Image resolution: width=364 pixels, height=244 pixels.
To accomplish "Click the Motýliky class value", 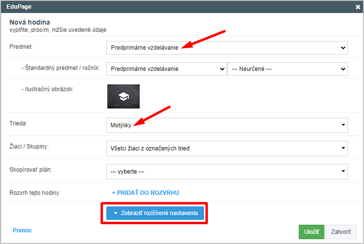I will [121, 125].
